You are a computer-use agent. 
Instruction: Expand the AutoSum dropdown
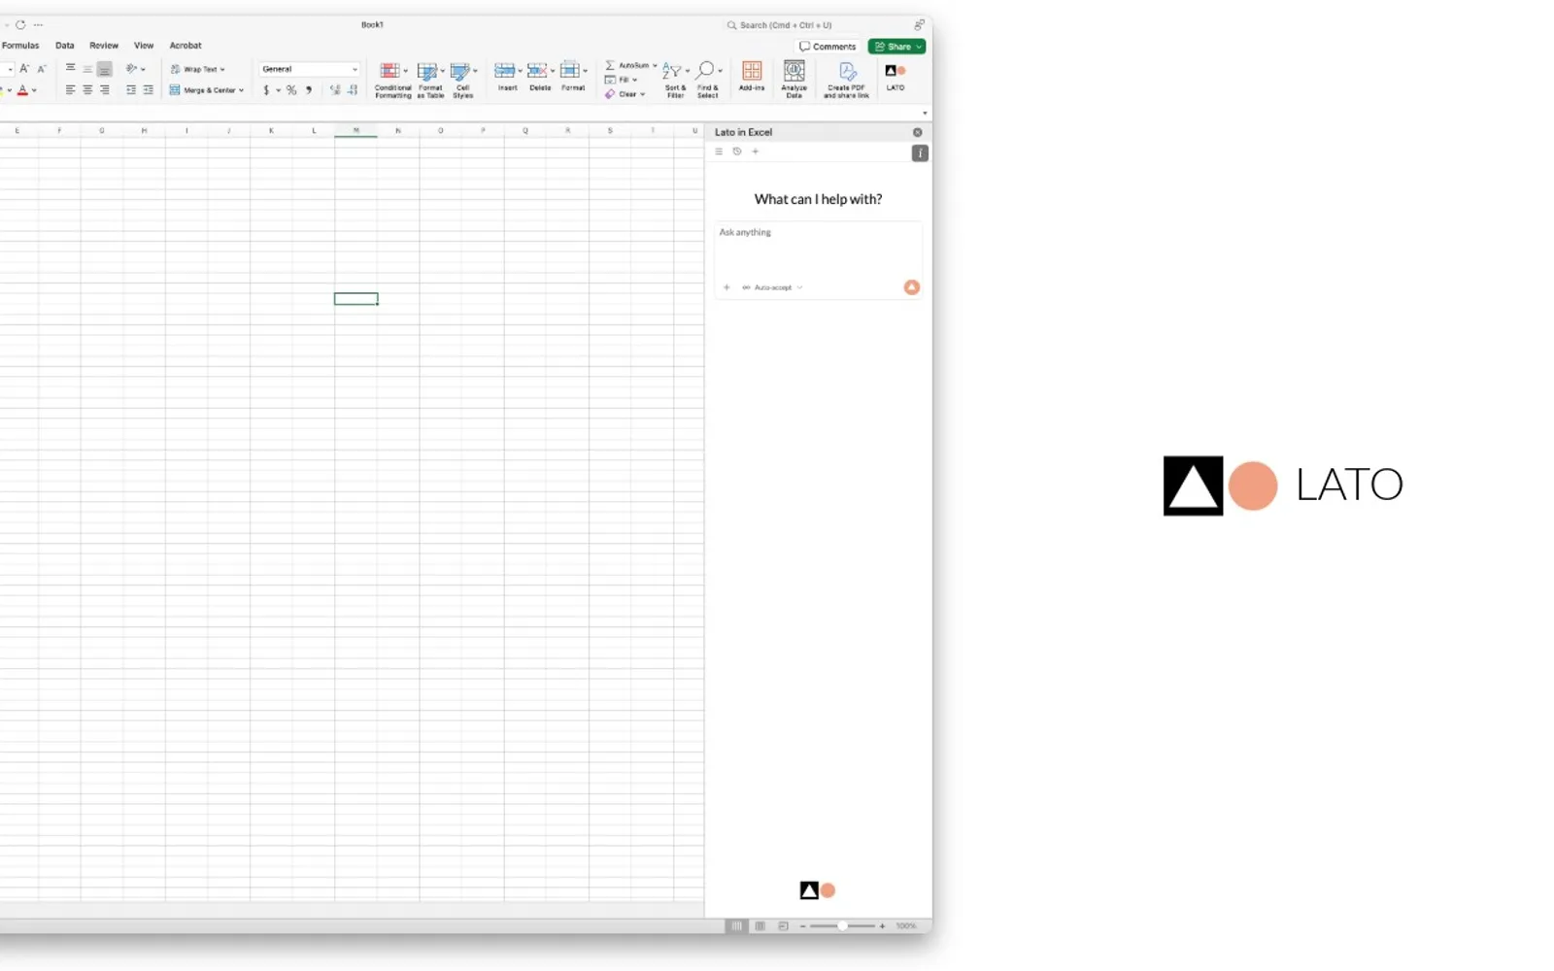(655, 65)
